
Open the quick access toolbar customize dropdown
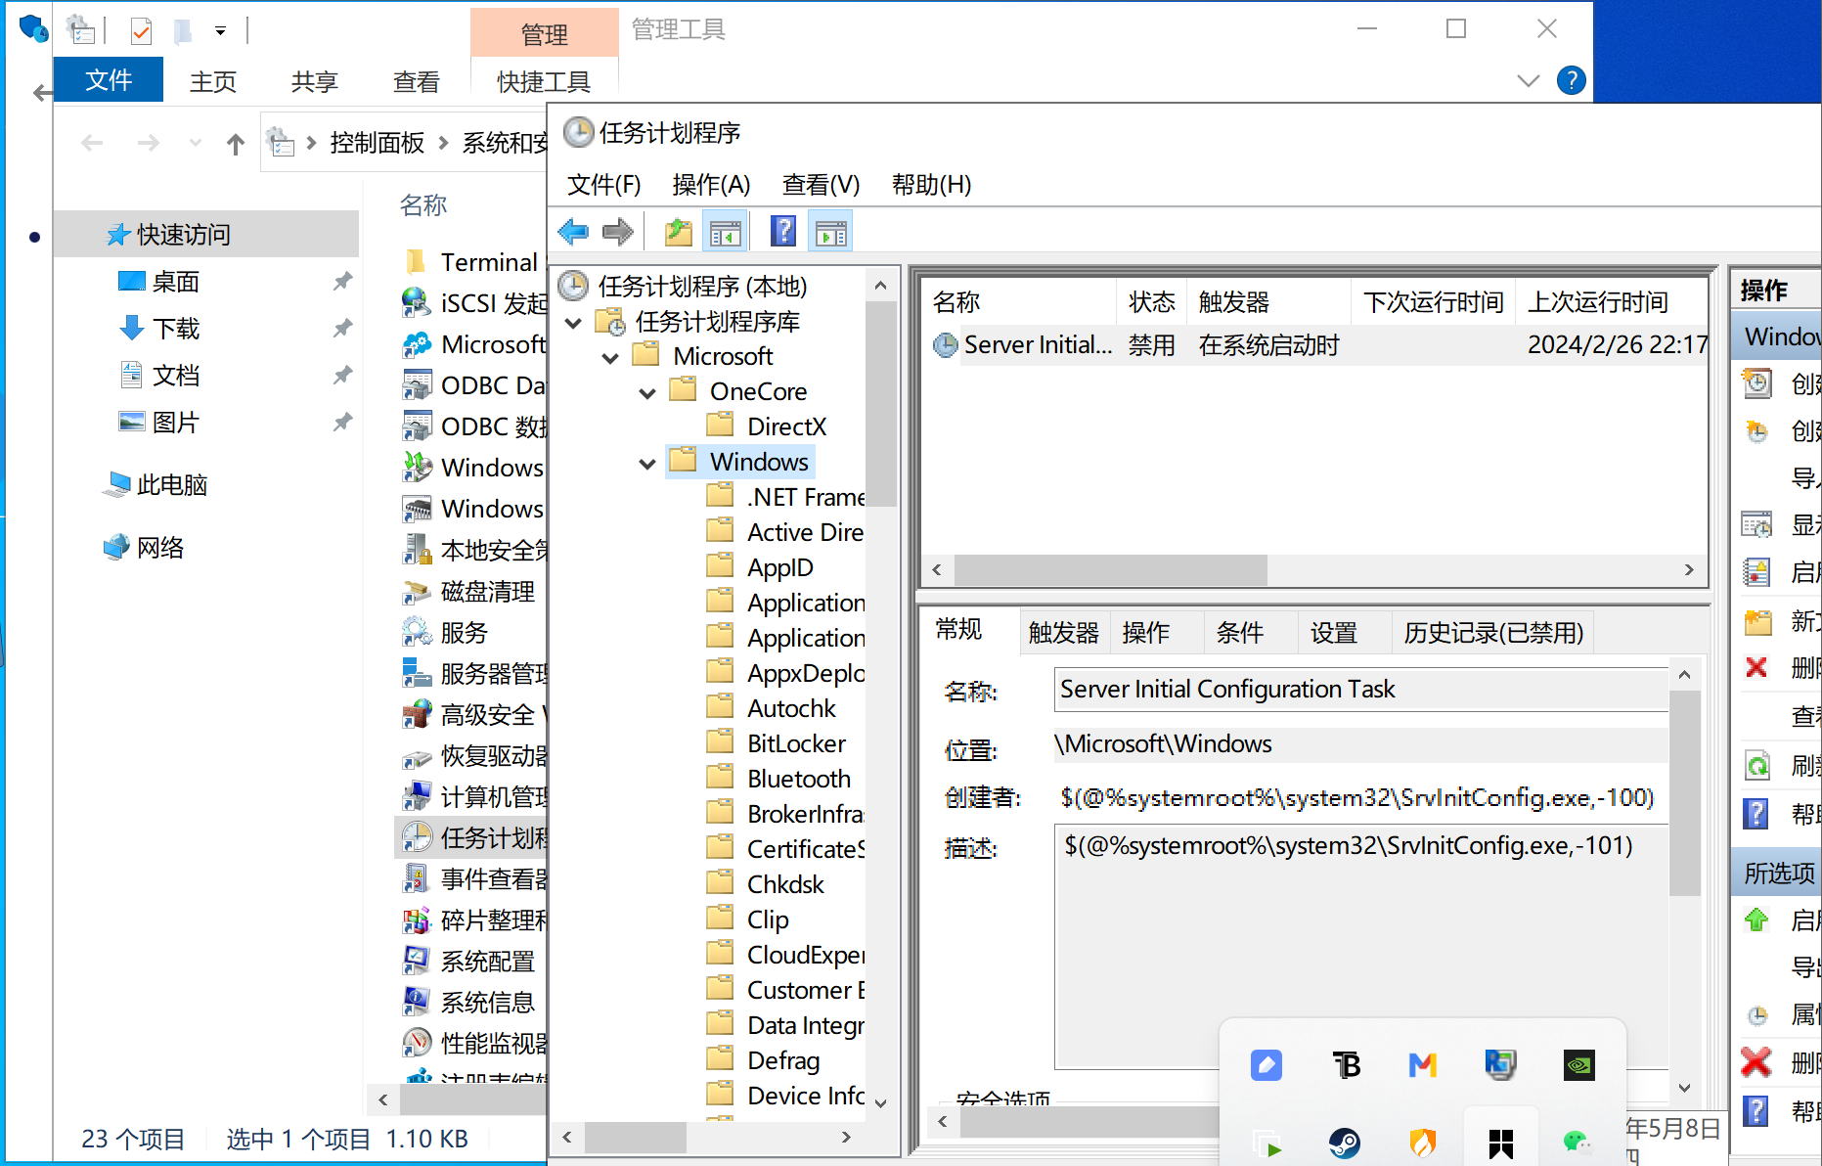pos(221,31)
